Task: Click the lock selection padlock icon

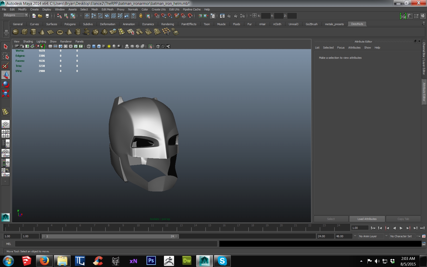Action: 141,16
